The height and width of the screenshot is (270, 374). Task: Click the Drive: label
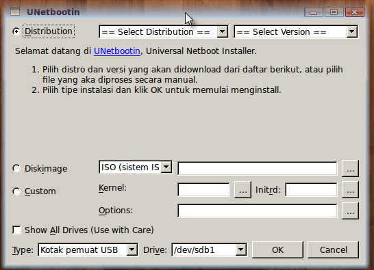point(155,250)
